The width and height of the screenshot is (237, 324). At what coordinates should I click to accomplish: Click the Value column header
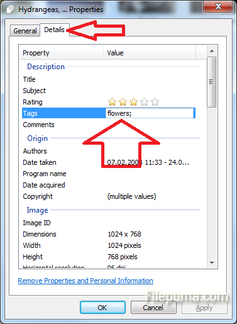(x=150, y=53)
